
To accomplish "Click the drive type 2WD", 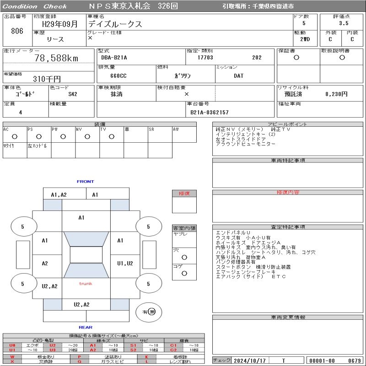I will (x=305, y=39).
